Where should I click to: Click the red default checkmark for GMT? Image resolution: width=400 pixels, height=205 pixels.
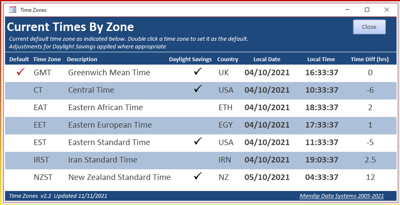point(21,72)
